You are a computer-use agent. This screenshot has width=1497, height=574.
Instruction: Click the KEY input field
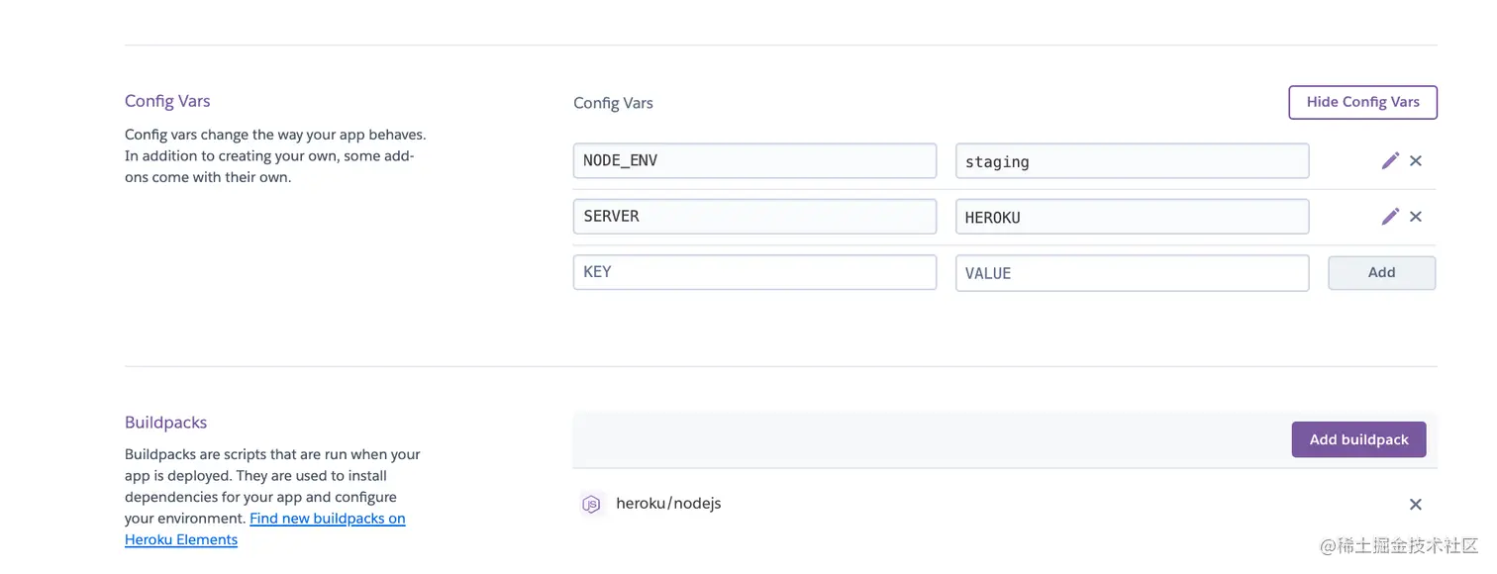(x=754, y=272)
